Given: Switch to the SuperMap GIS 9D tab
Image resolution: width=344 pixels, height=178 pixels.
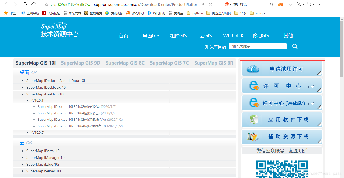Looking at the screenshot, I should (x=81, y=63).
